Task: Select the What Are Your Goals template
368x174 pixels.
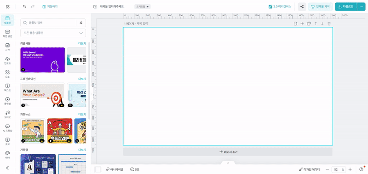Action: point(43,95)
